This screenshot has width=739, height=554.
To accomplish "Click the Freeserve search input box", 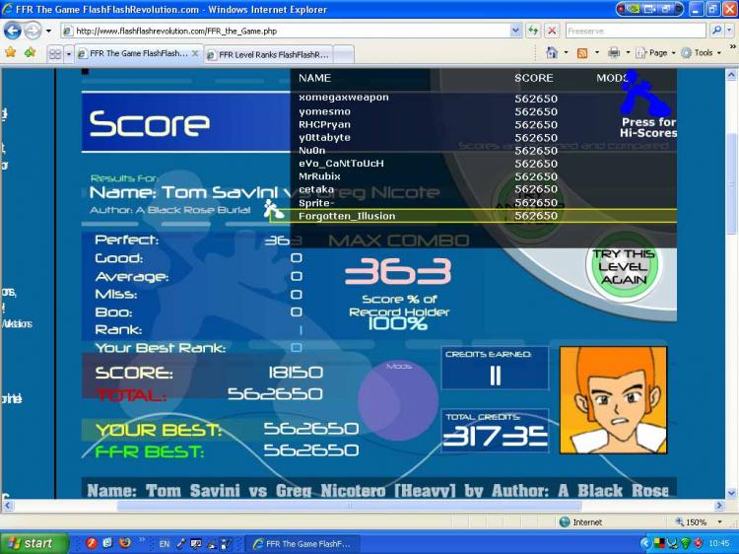I will pyautogui.click(x=636, y=32).
